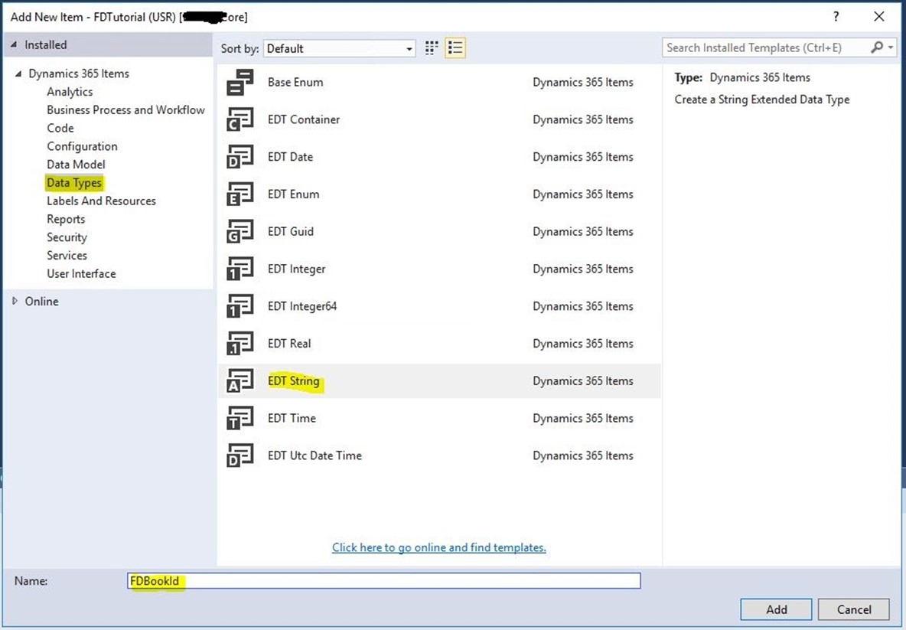Select Business Process and Workflow category
The width and height of the screenshot is (906, 630).
[126, 109]
